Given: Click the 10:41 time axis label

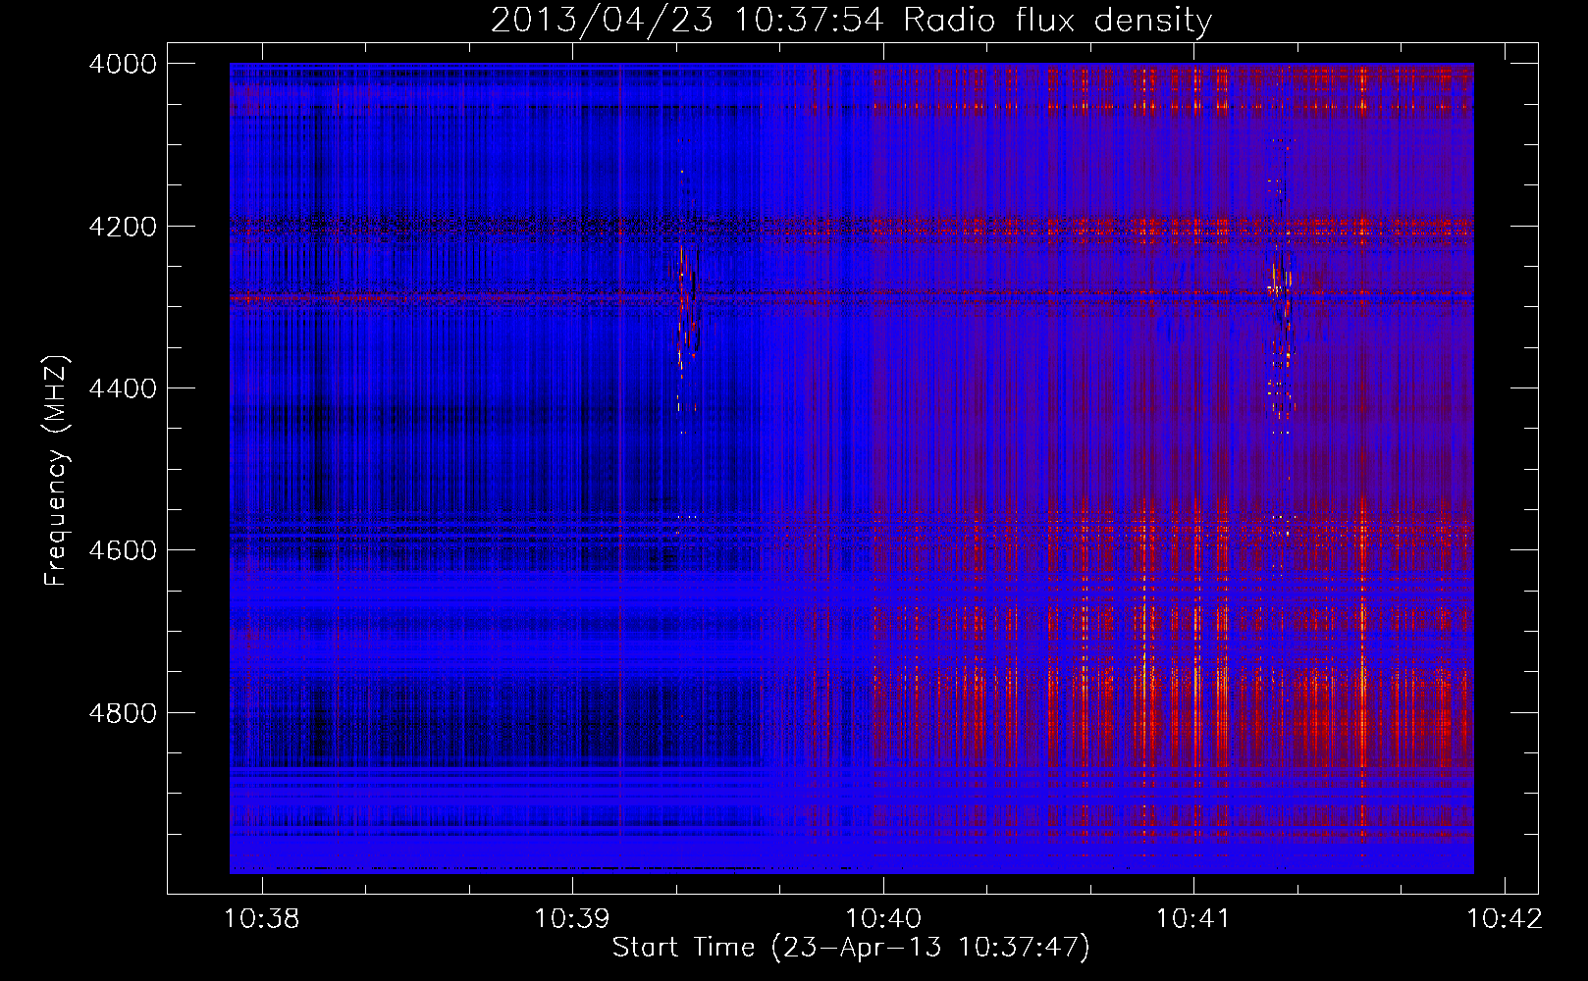Looking at the screenshot, I should coord(1192,919).
